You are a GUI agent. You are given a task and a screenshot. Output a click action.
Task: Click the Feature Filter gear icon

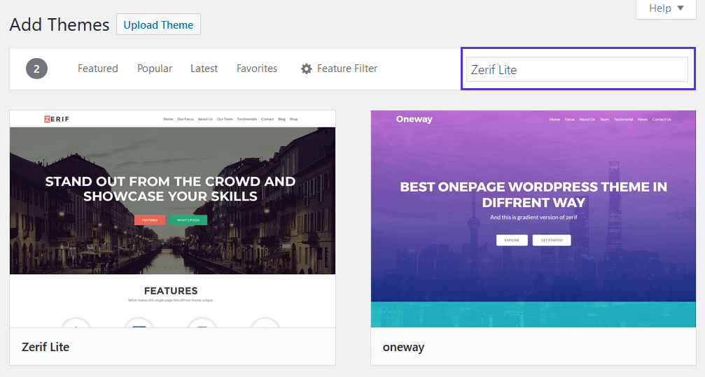point(306,69)
